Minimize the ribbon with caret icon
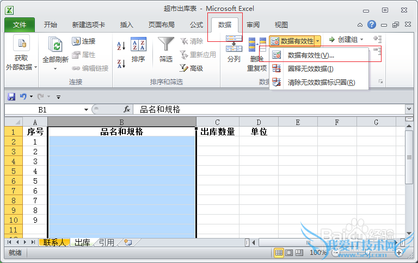418x263 pixels. click(x=360, y=25)
